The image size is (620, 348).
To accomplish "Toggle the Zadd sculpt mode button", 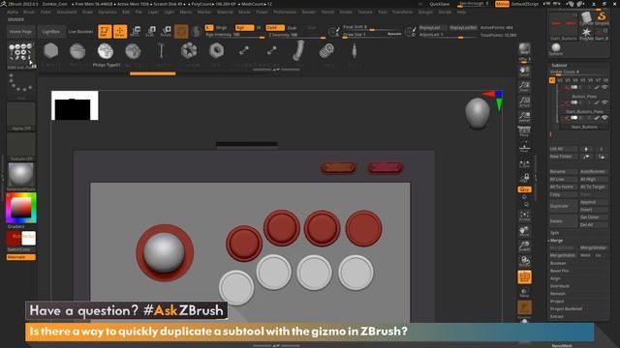I will point(275,28).
